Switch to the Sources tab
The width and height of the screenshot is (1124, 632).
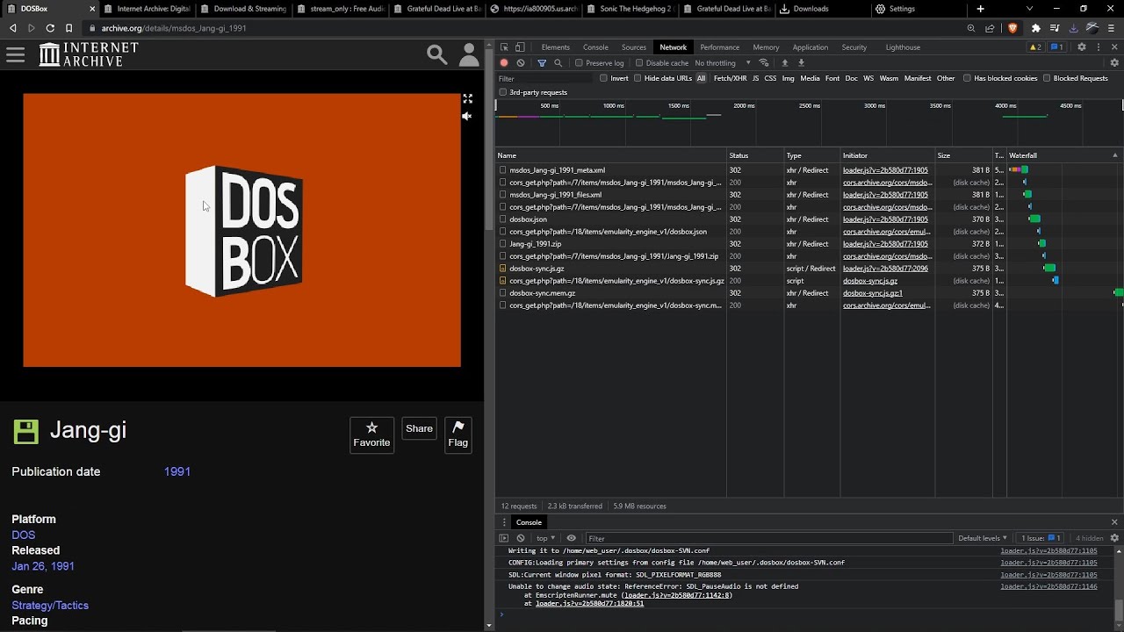click(x=633, y=47)
